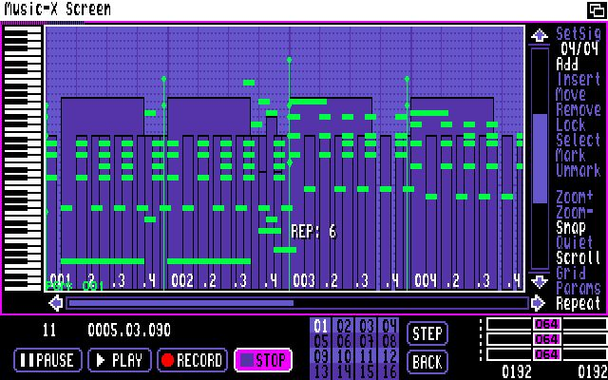Click the piano keyboard strip
Image resolution: width=608 pixels, height=380 pixels.
click(x=23, y=159)
